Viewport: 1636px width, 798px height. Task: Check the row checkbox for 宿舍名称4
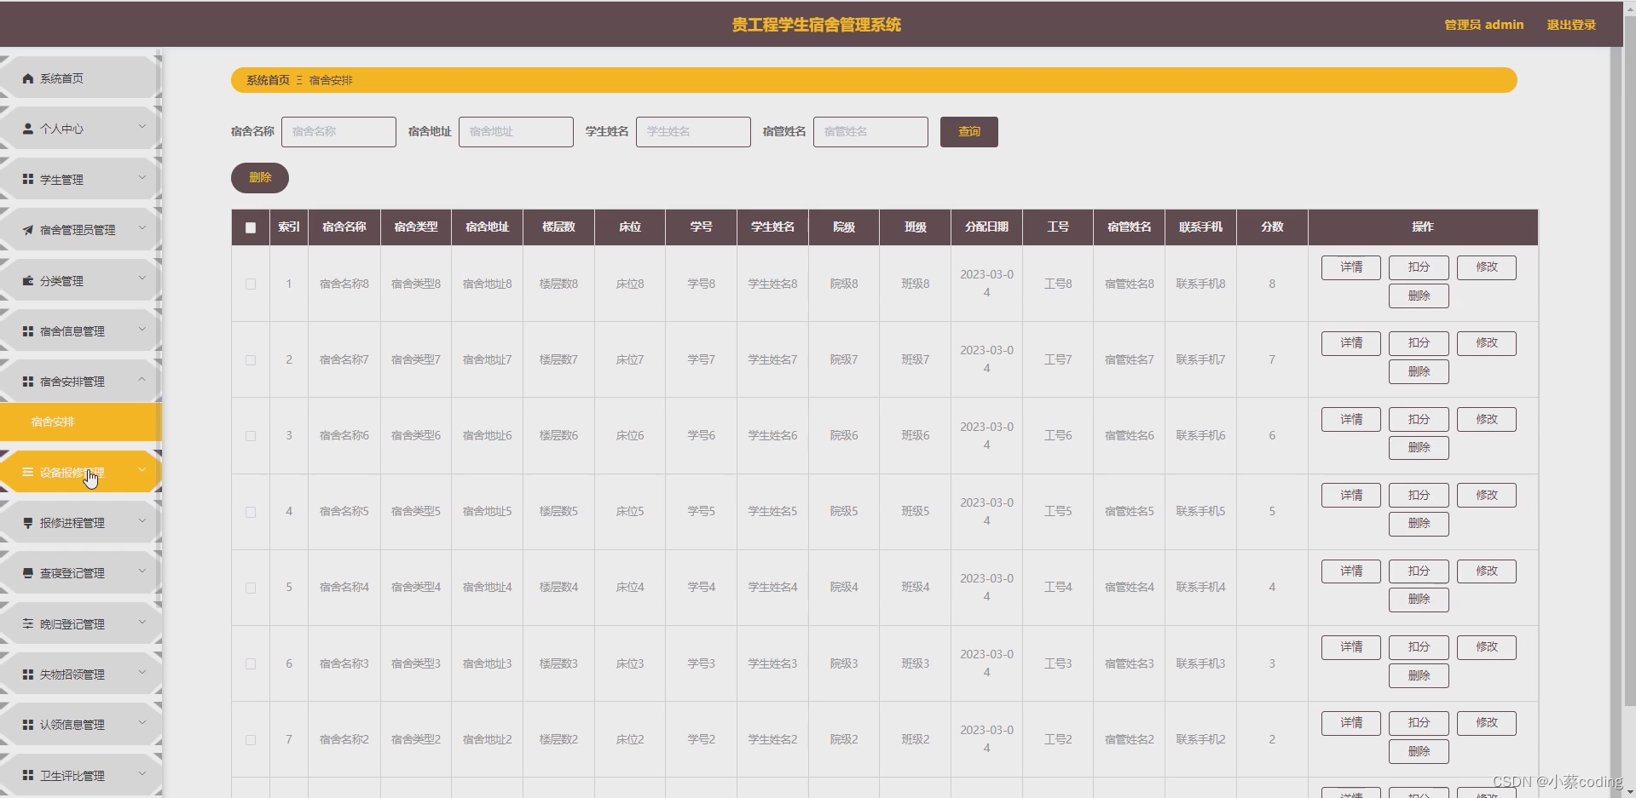pos(251,587)
